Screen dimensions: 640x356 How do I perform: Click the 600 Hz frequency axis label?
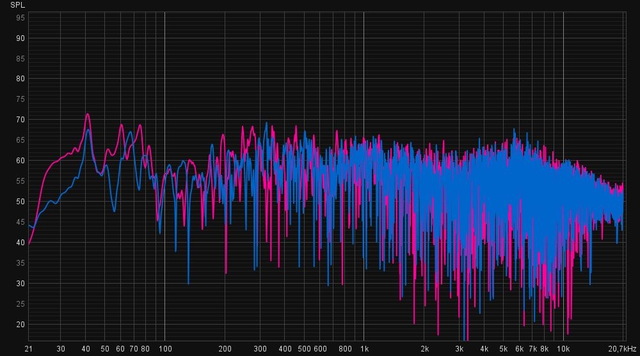point(320,349)
